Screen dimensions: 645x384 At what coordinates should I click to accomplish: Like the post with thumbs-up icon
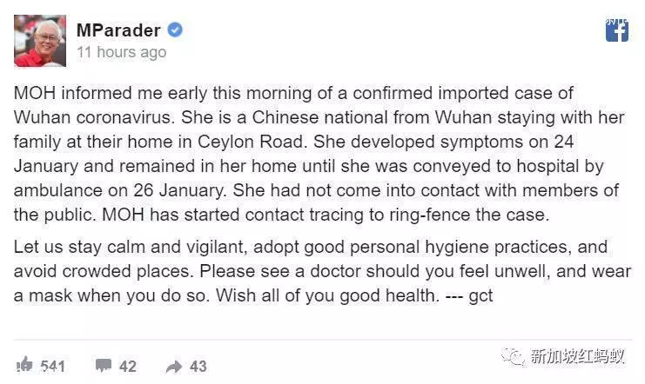click(x=24, y=365)
